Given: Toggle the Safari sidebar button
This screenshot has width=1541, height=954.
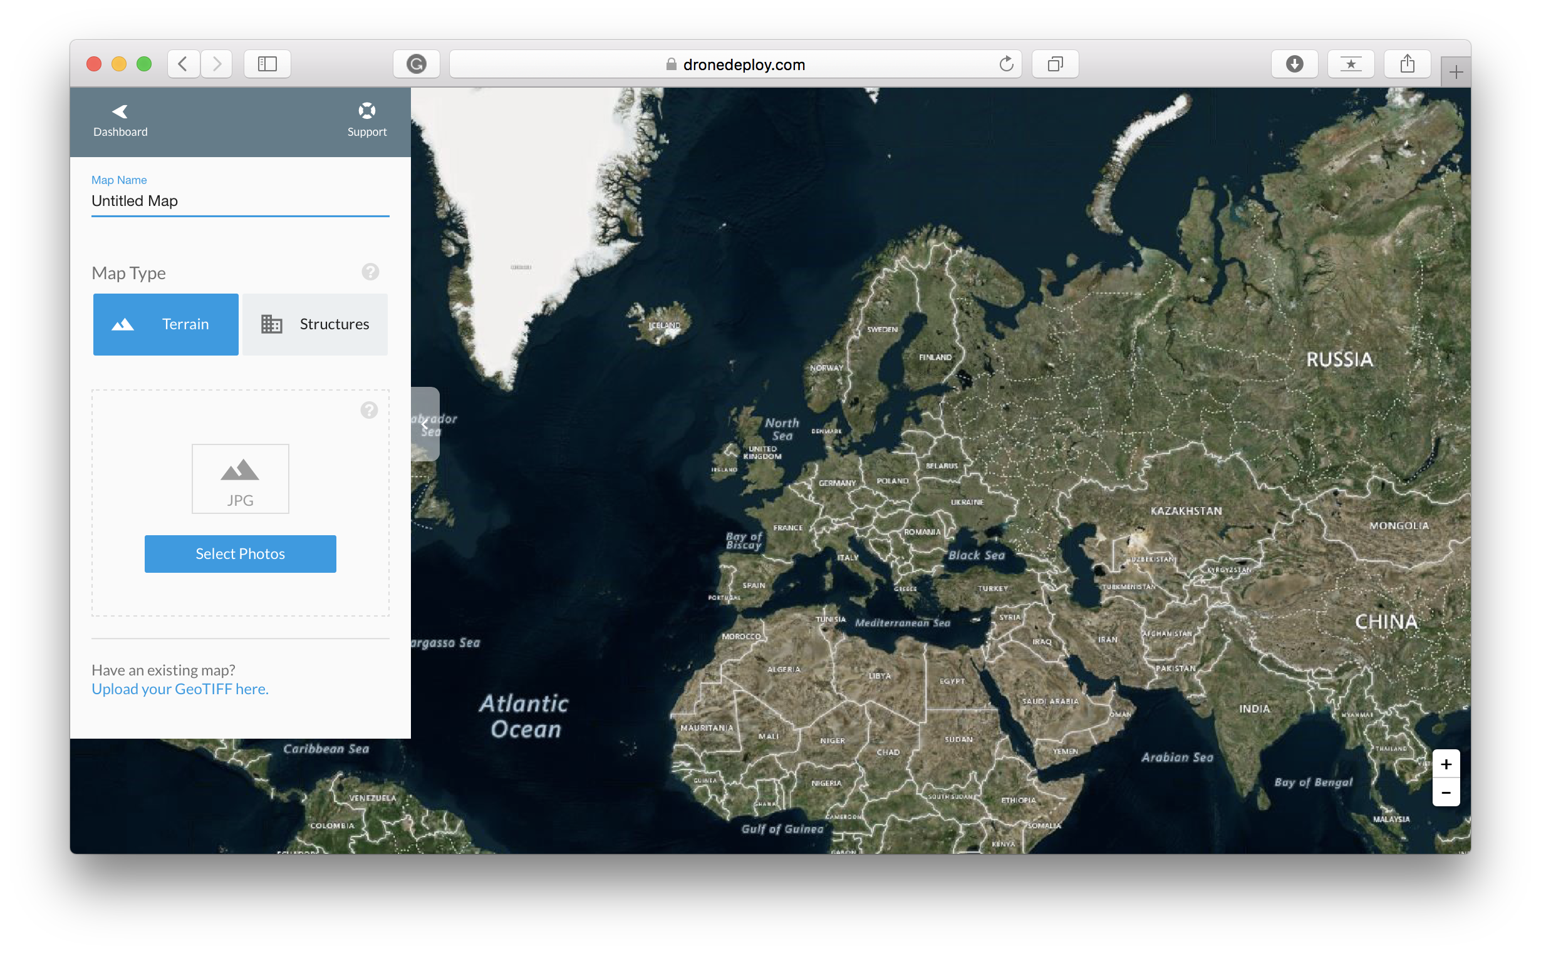Looking at the screenshot, I should click(x=267, y=64).
